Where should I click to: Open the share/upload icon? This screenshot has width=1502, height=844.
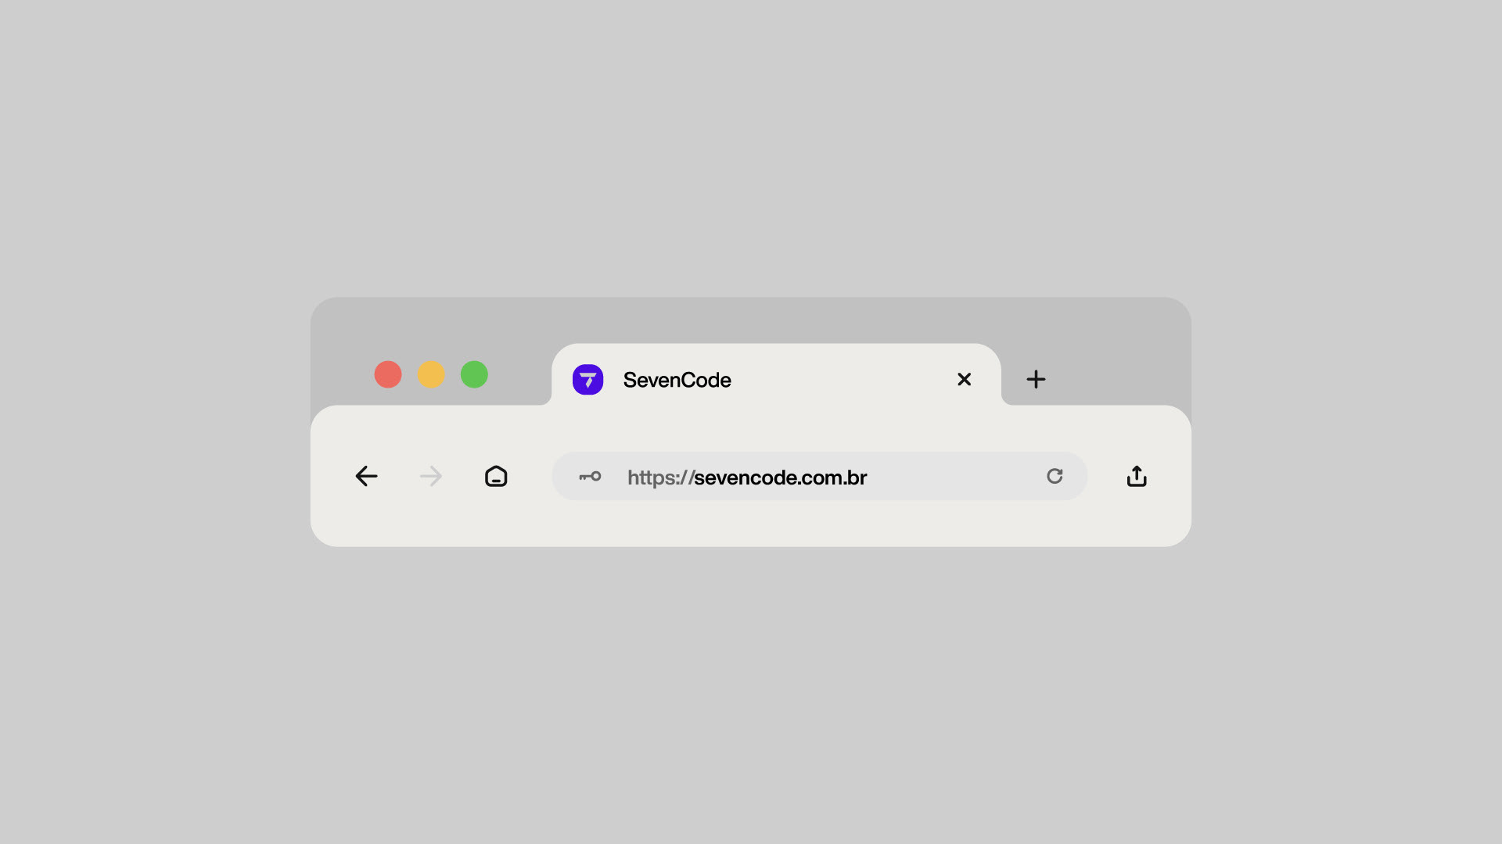1137,476
